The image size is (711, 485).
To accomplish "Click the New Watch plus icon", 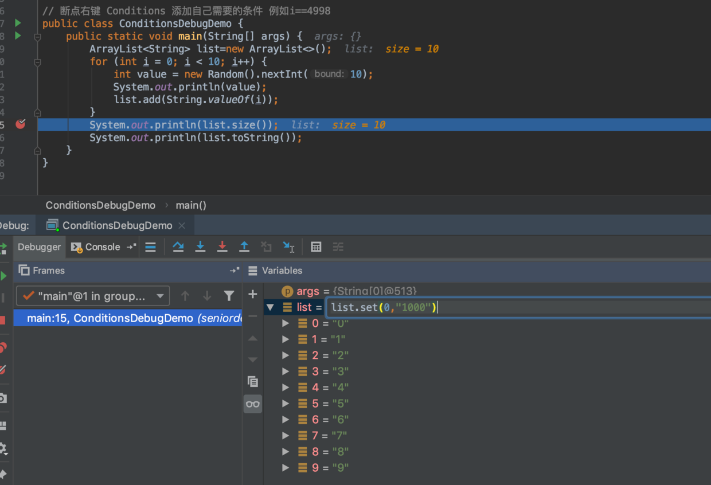I will coord(253,294).
